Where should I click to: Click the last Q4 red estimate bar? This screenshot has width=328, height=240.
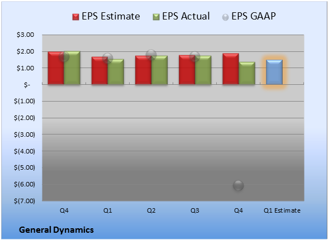(x=231, y=69)
